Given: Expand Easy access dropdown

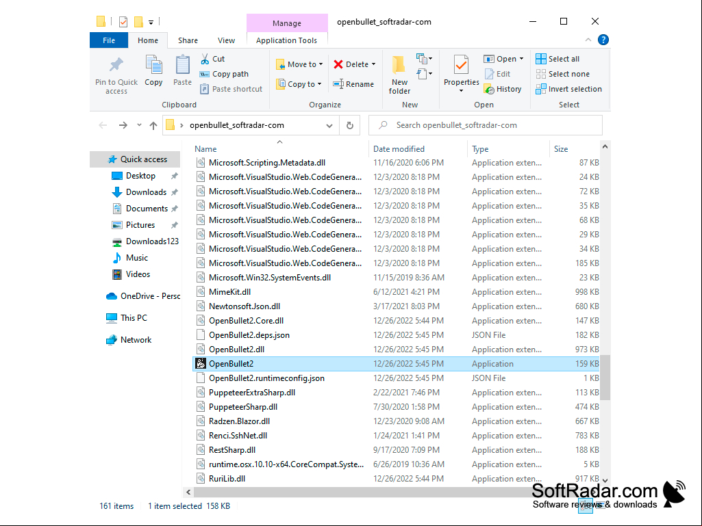Looking at the screenshot, I should pyautogui.click(x=425, y=74).
